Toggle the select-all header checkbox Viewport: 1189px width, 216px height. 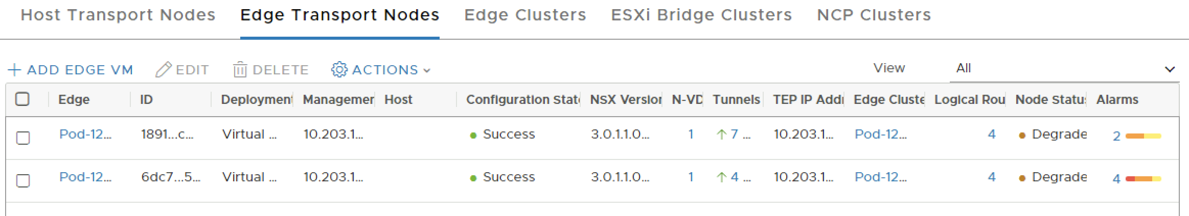[22, 99]
